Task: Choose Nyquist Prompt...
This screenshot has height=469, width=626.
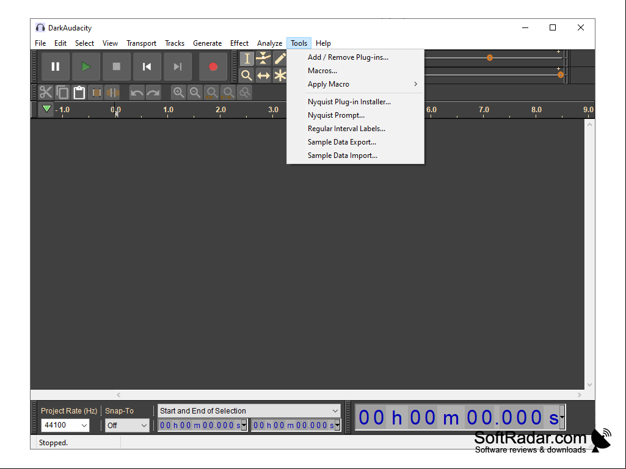Action: click(355, 115)
